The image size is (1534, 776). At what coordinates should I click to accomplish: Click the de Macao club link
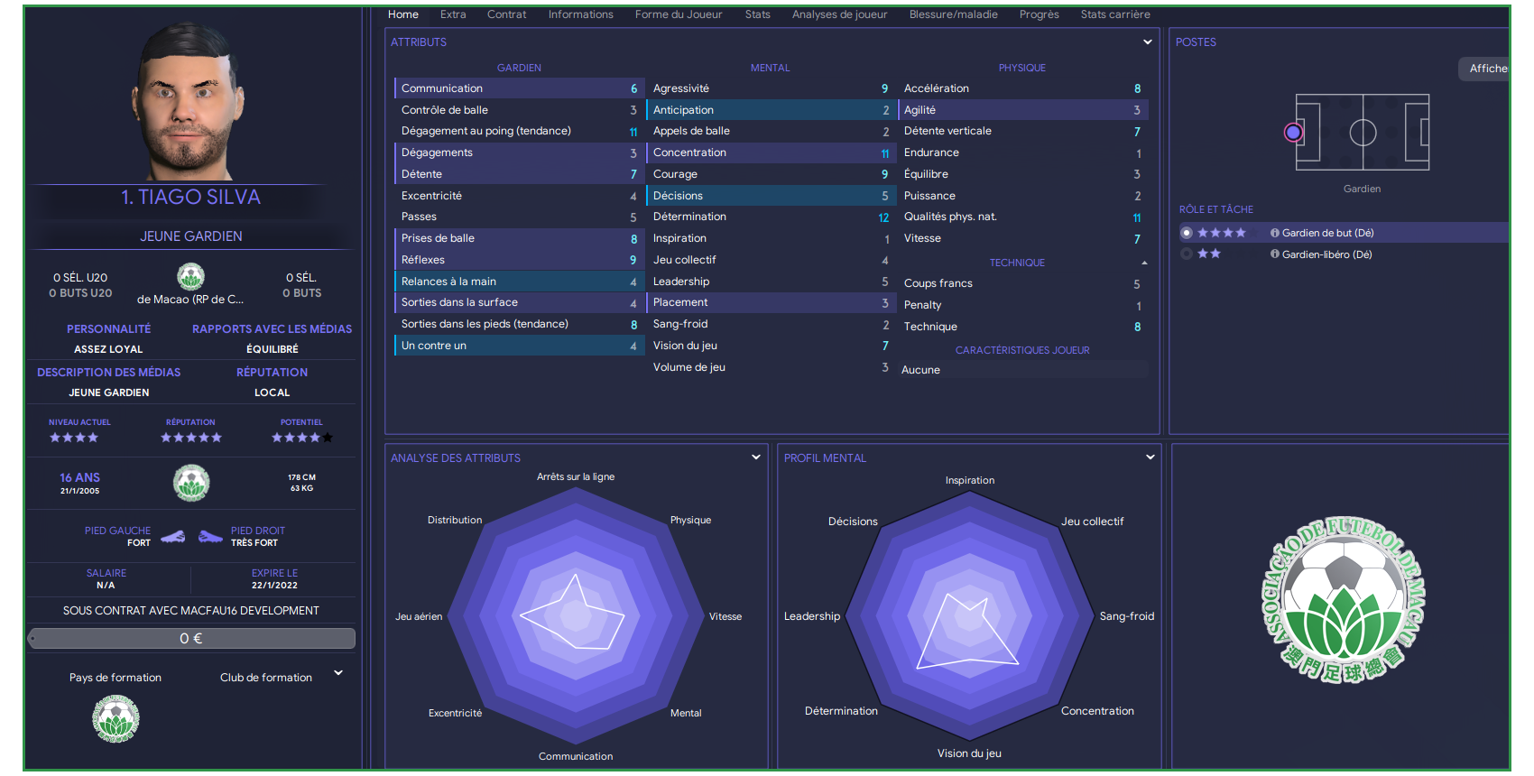tap(190, 300)
